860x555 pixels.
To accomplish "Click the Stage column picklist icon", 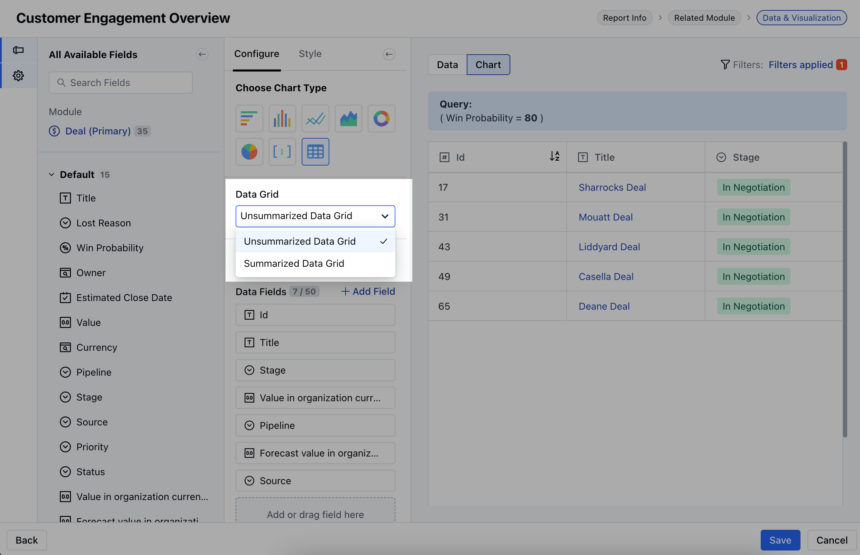I will tap(721, 158).
